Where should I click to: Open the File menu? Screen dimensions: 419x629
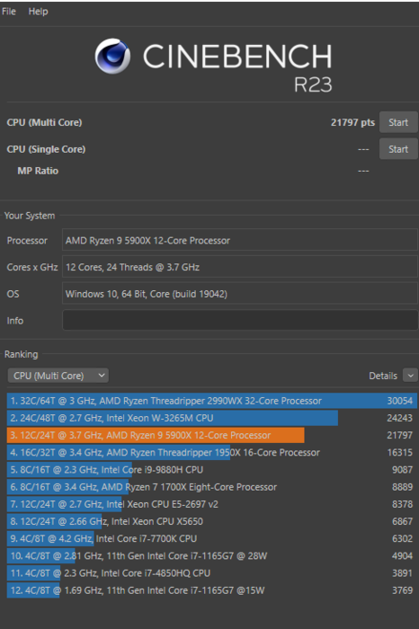[x=9, y=11]
